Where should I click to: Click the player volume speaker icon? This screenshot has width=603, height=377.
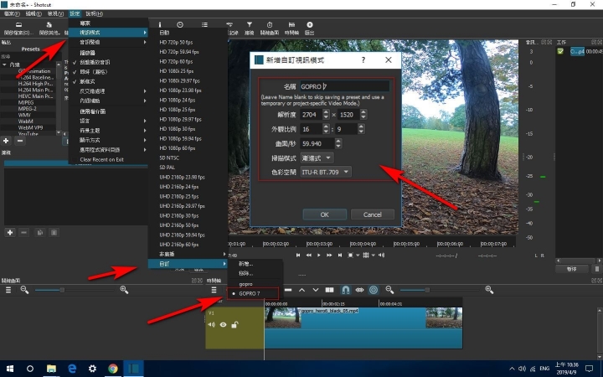tap(381, 255)
